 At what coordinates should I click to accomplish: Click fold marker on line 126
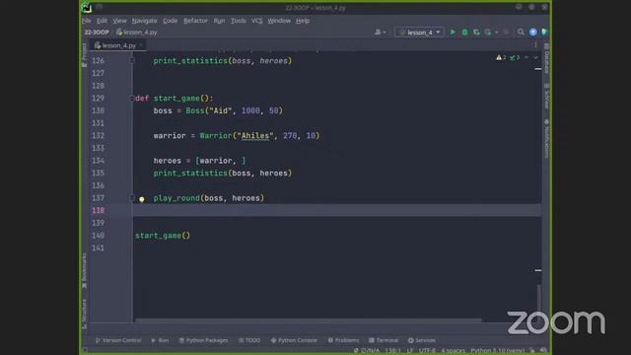[x=131, y=61]
